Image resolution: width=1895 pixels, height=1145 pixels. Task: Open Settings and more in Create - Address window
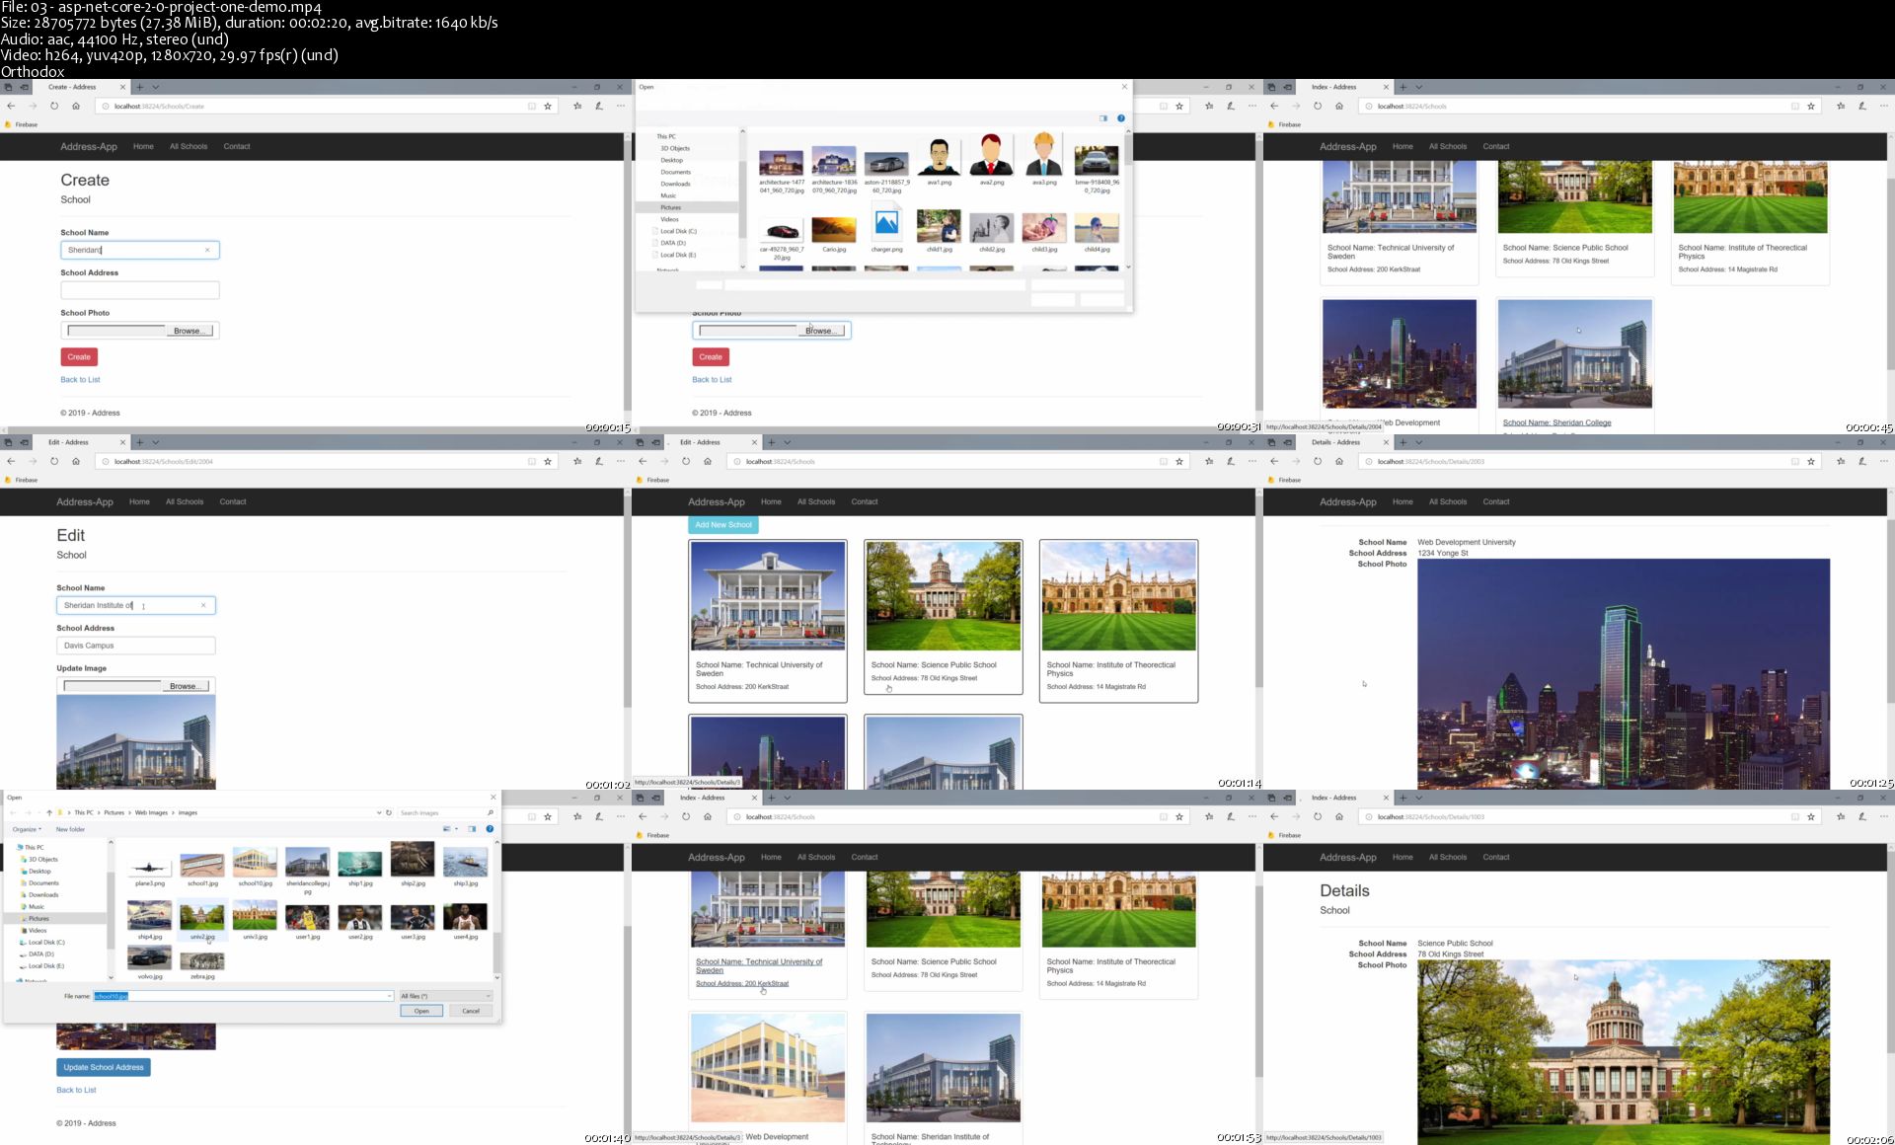pyautogui.click(x=621, y=106)
